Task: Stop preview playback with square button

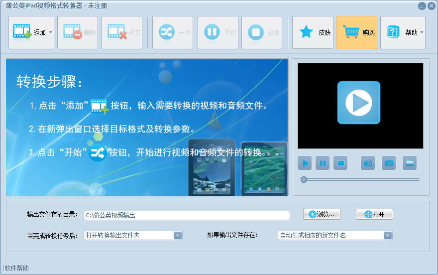Action: [340, 163]
